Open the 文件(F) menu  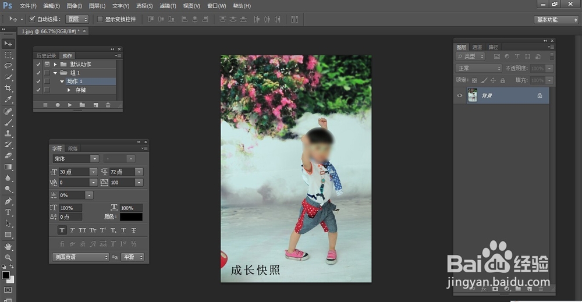28,6
